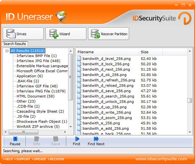Select Extensible Markup Language category
Viewport: 195px width, 164px height.
(42, 66)
